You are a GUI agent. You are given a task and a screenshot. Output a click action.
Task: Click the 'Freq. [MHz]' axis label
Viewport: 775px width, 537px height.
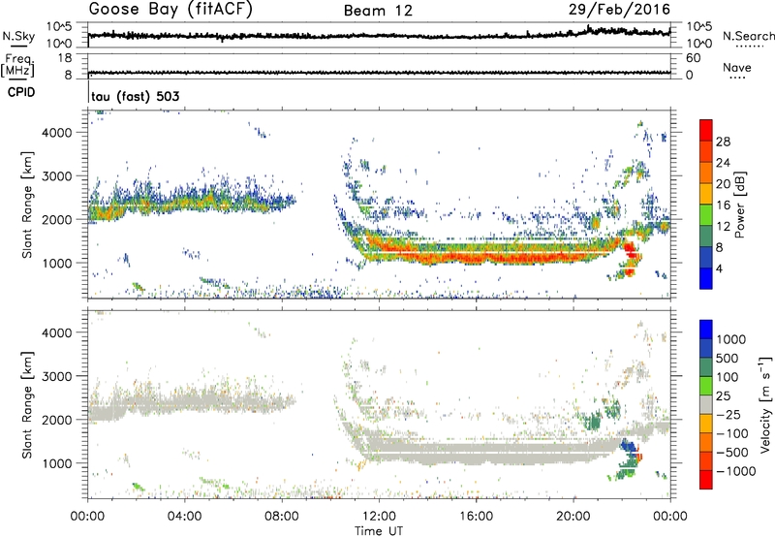[x=18, y=66]
